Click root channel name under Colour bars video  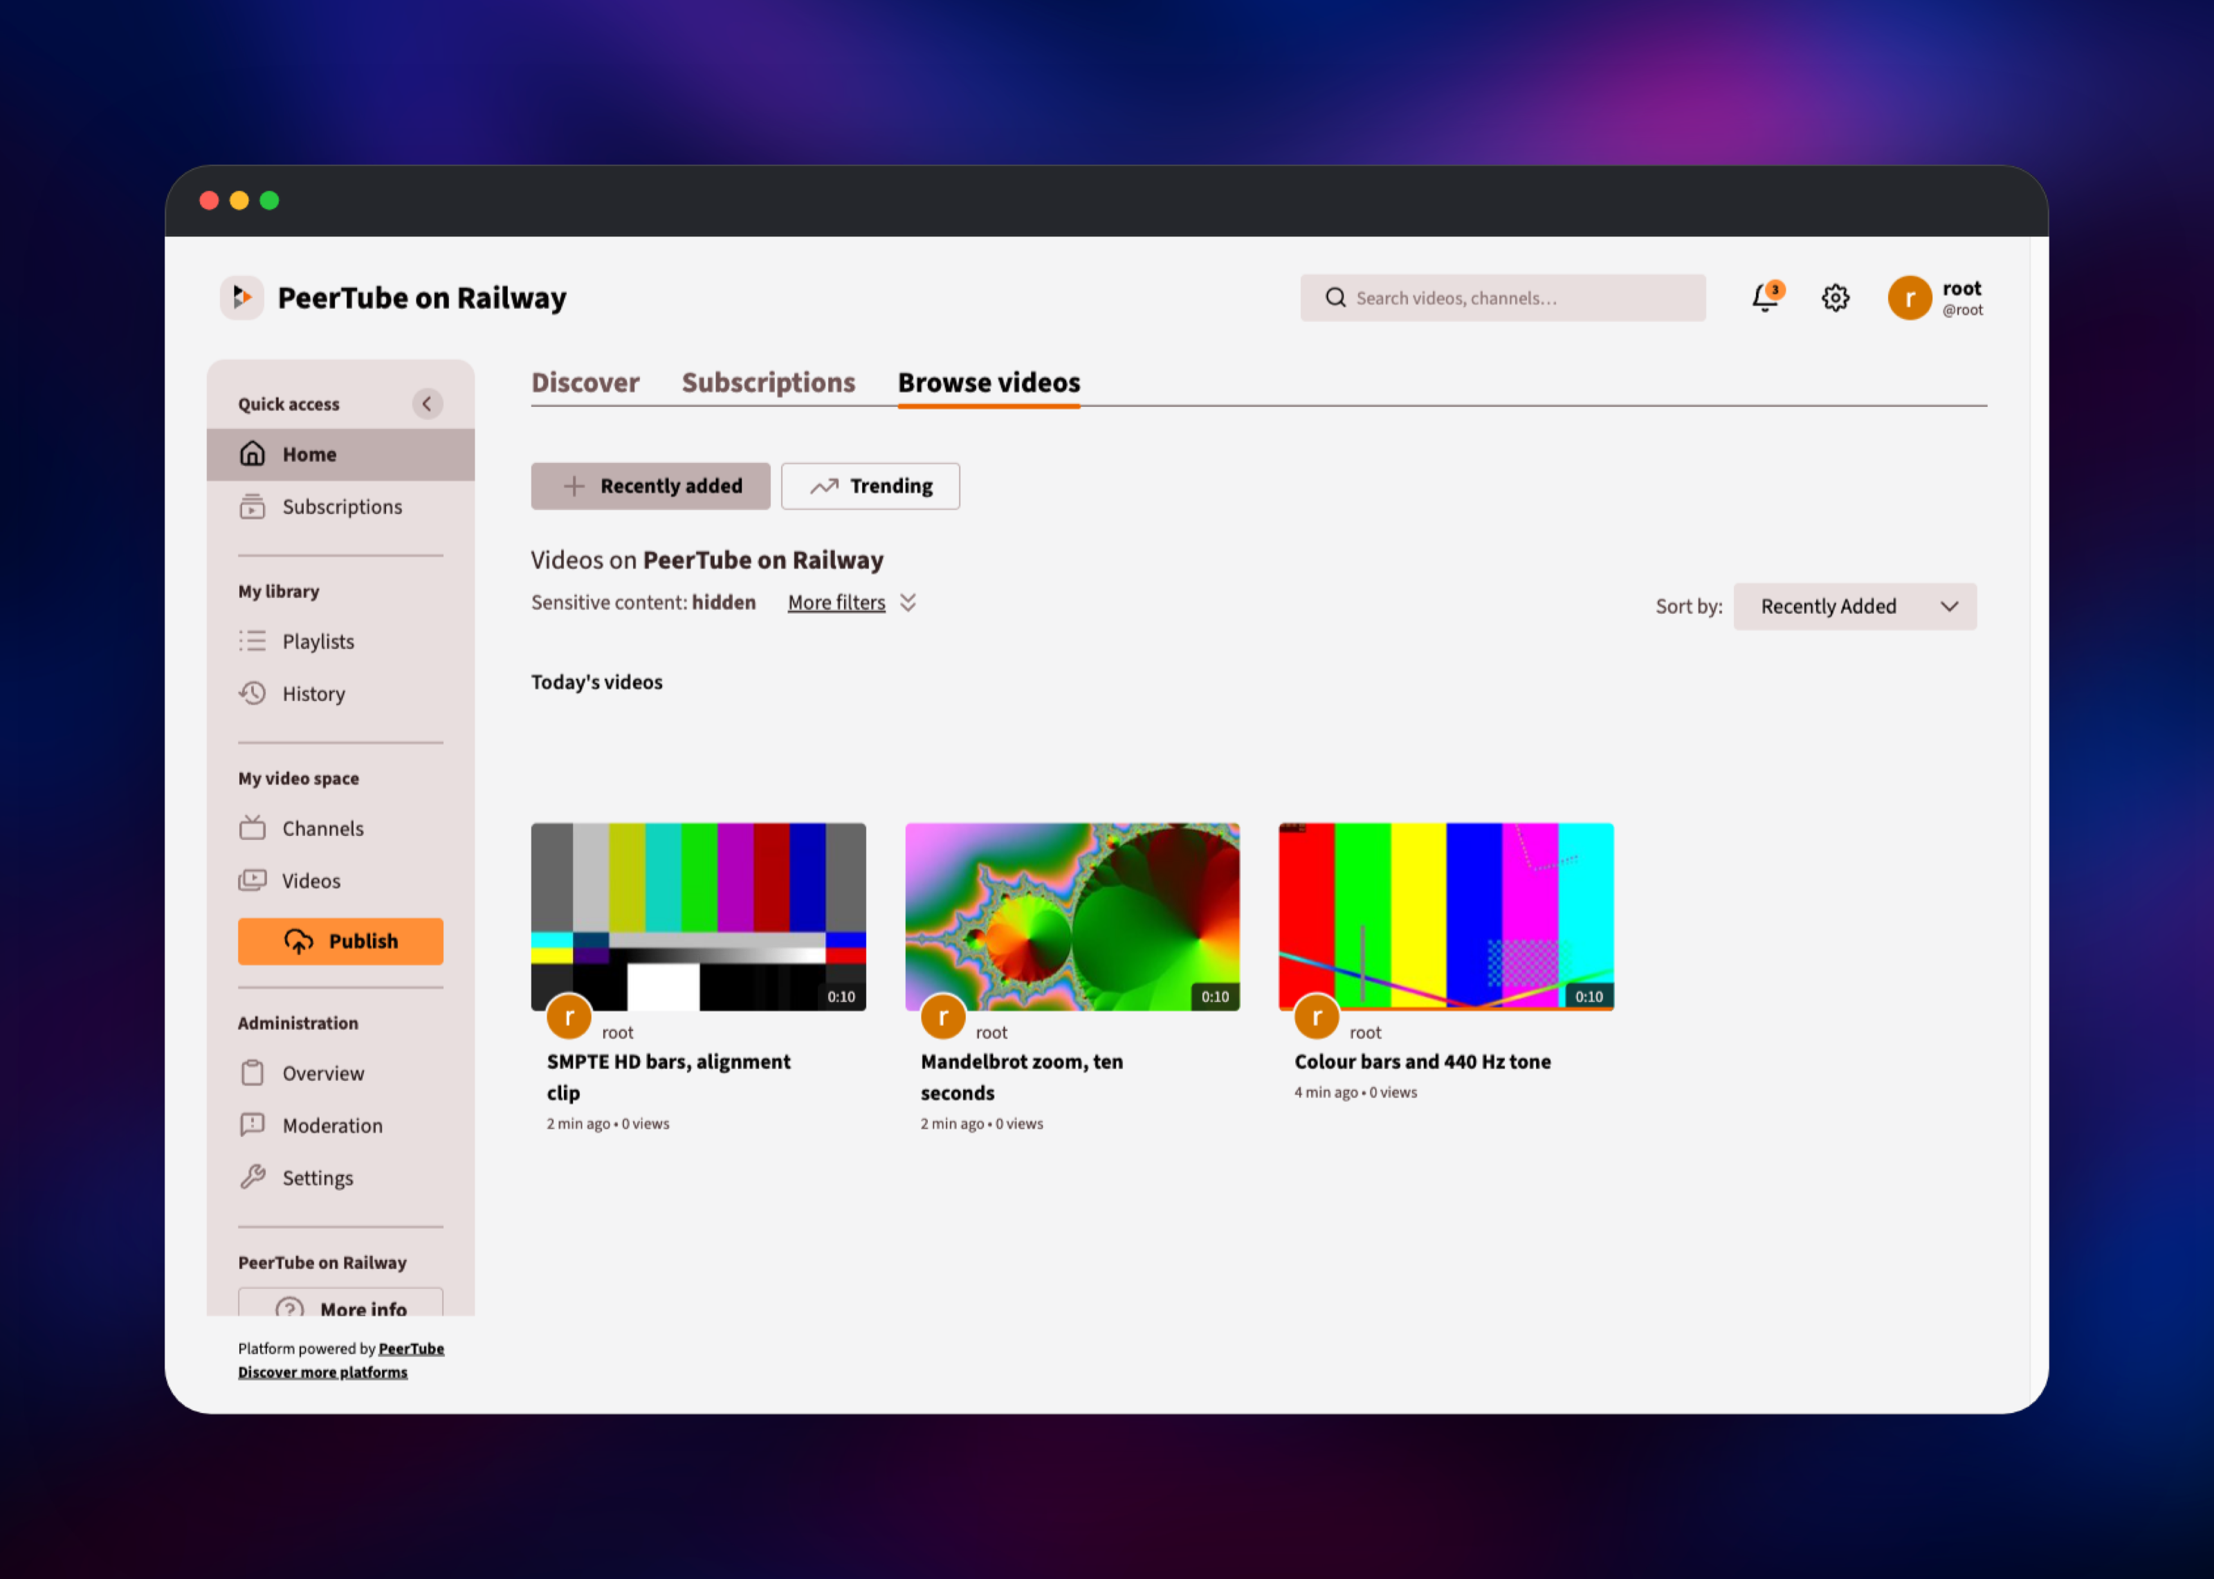tap(1364, 1032)
